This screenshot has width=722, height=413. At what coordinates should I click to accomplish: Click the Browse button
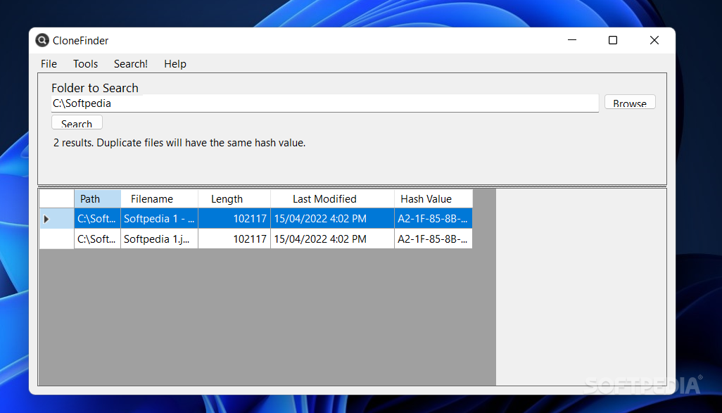coord(629,102)
